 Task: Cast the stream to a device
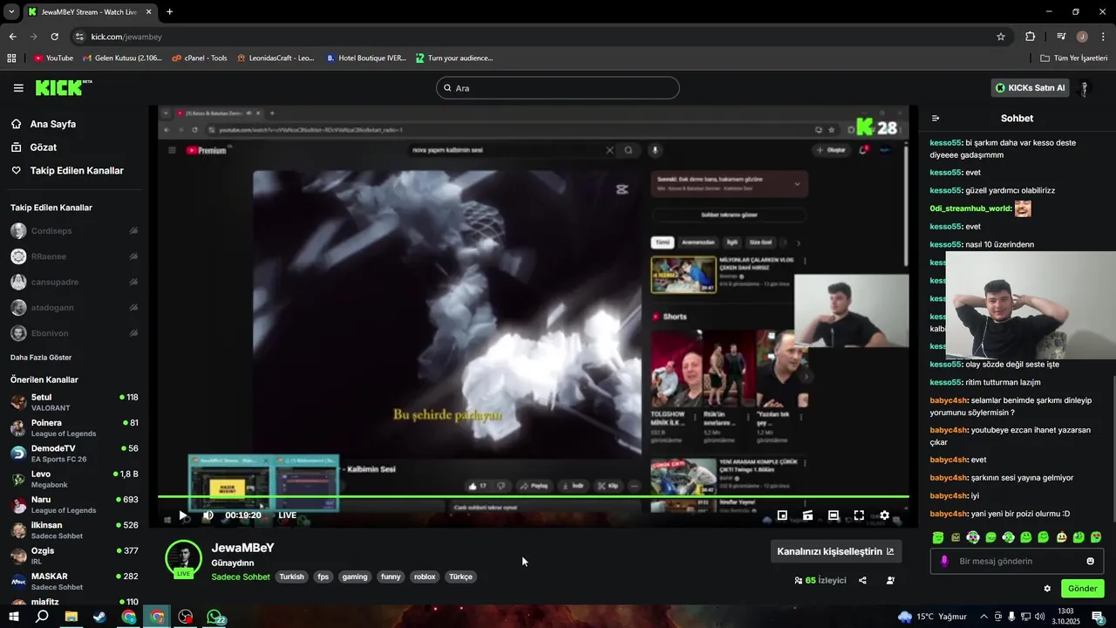[808, 515]
